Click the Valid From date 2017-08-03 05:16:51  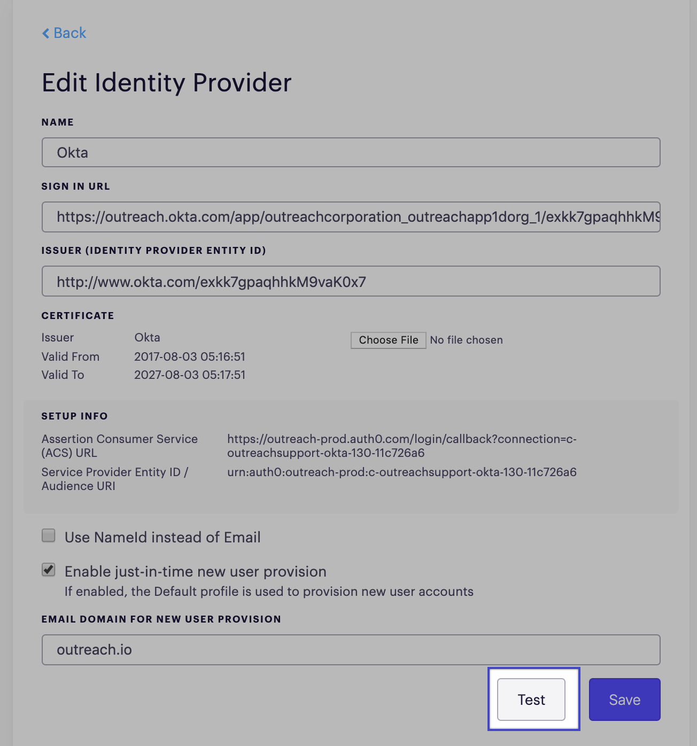[x=190, y=356]
